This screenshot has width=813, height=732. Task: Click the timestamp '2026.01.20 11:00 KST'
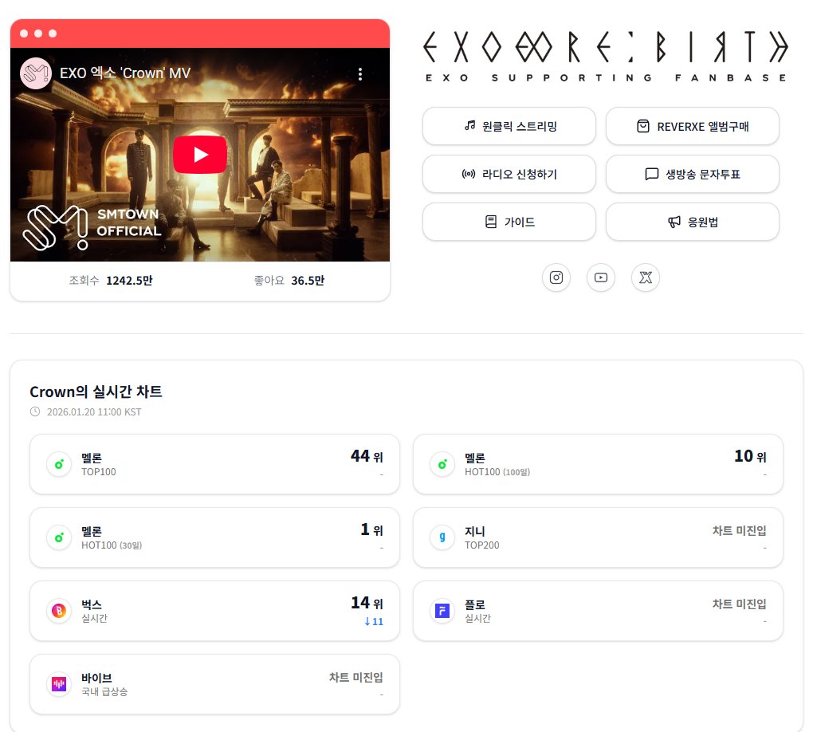coord(94,412)
